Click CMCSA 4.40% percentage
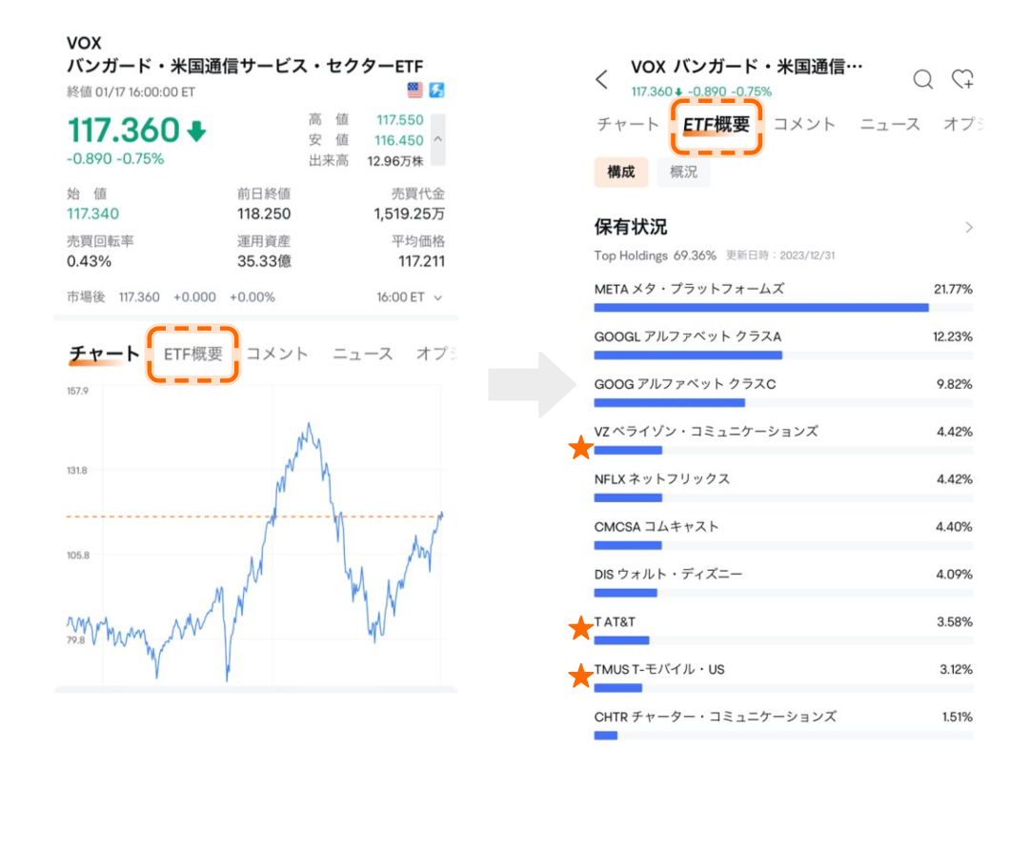Viewport: 1029px width, 852px height. [954, 526]
